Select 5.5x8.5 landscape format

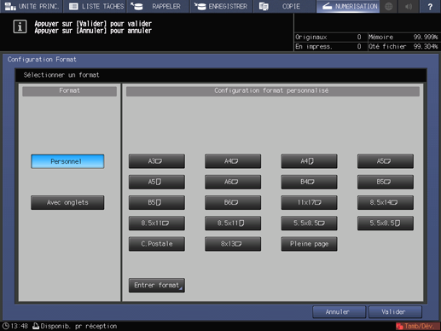(x=309, y=224)
